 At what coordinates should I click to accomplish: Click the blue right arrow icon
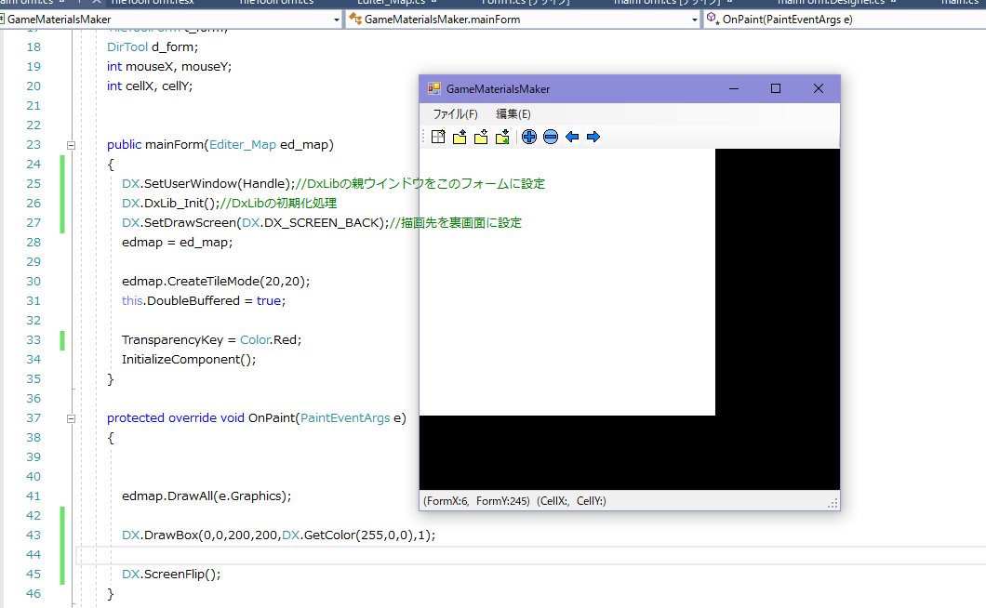point(593,138)
